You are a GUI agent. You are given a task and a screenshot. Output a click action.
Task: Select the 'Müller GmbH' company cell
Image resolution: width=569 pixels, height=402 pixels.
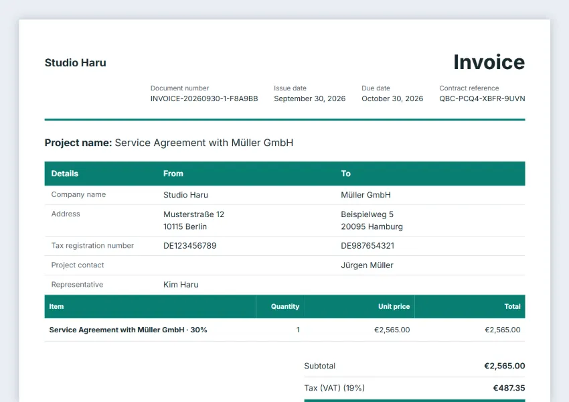click(365, 195)
